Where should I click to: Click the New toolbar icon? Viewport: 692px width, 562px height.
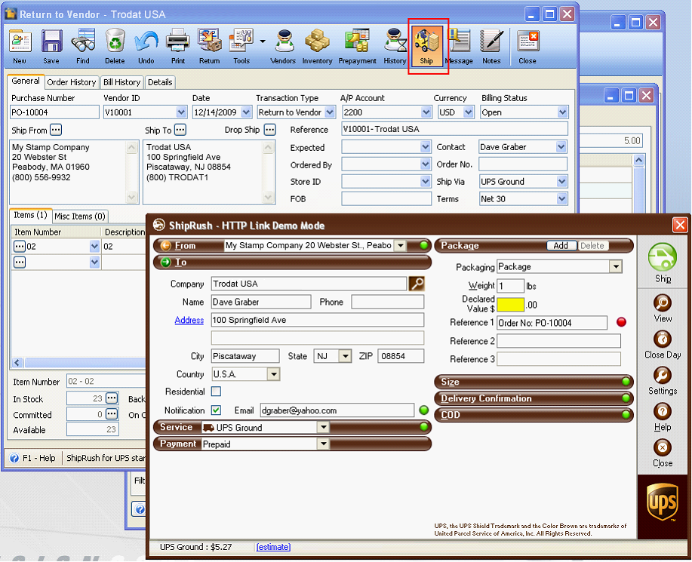coord(20,46)
